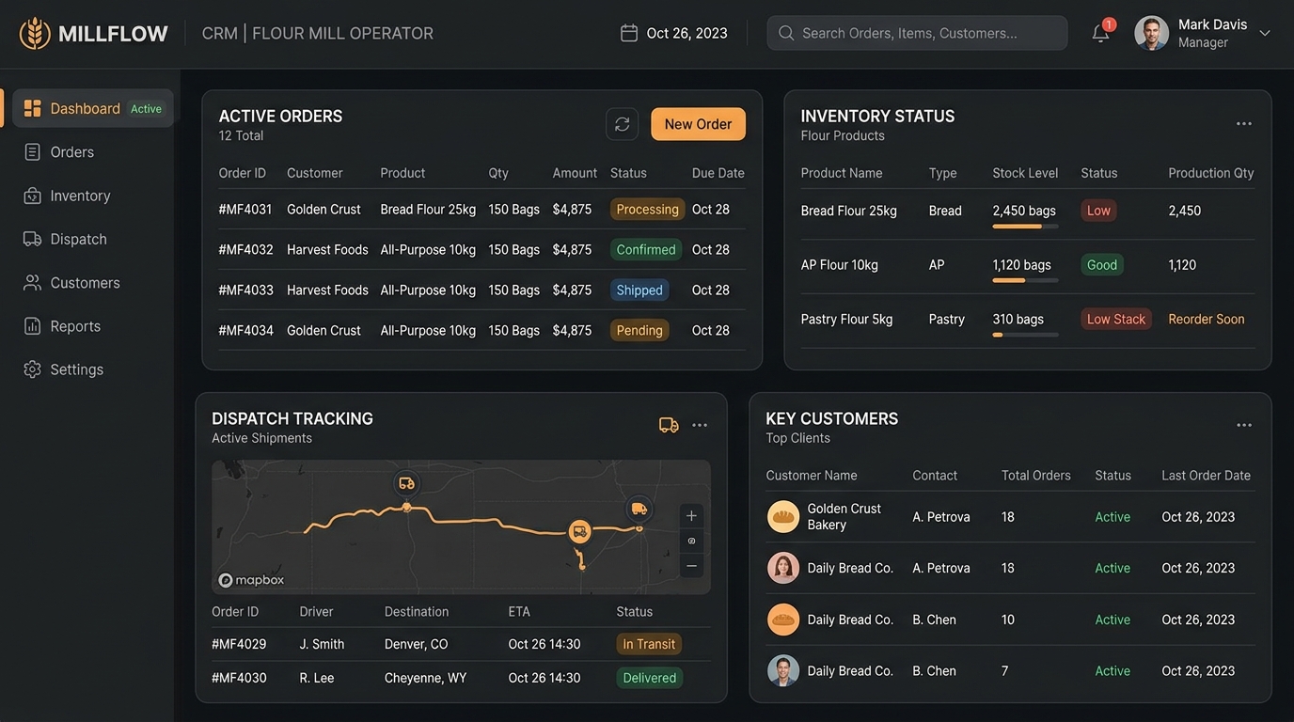1294x722 pixels.
Task: Click AP Flour 10kg stock level bar
Action: pyautogui.click(x=1025, y=280)
